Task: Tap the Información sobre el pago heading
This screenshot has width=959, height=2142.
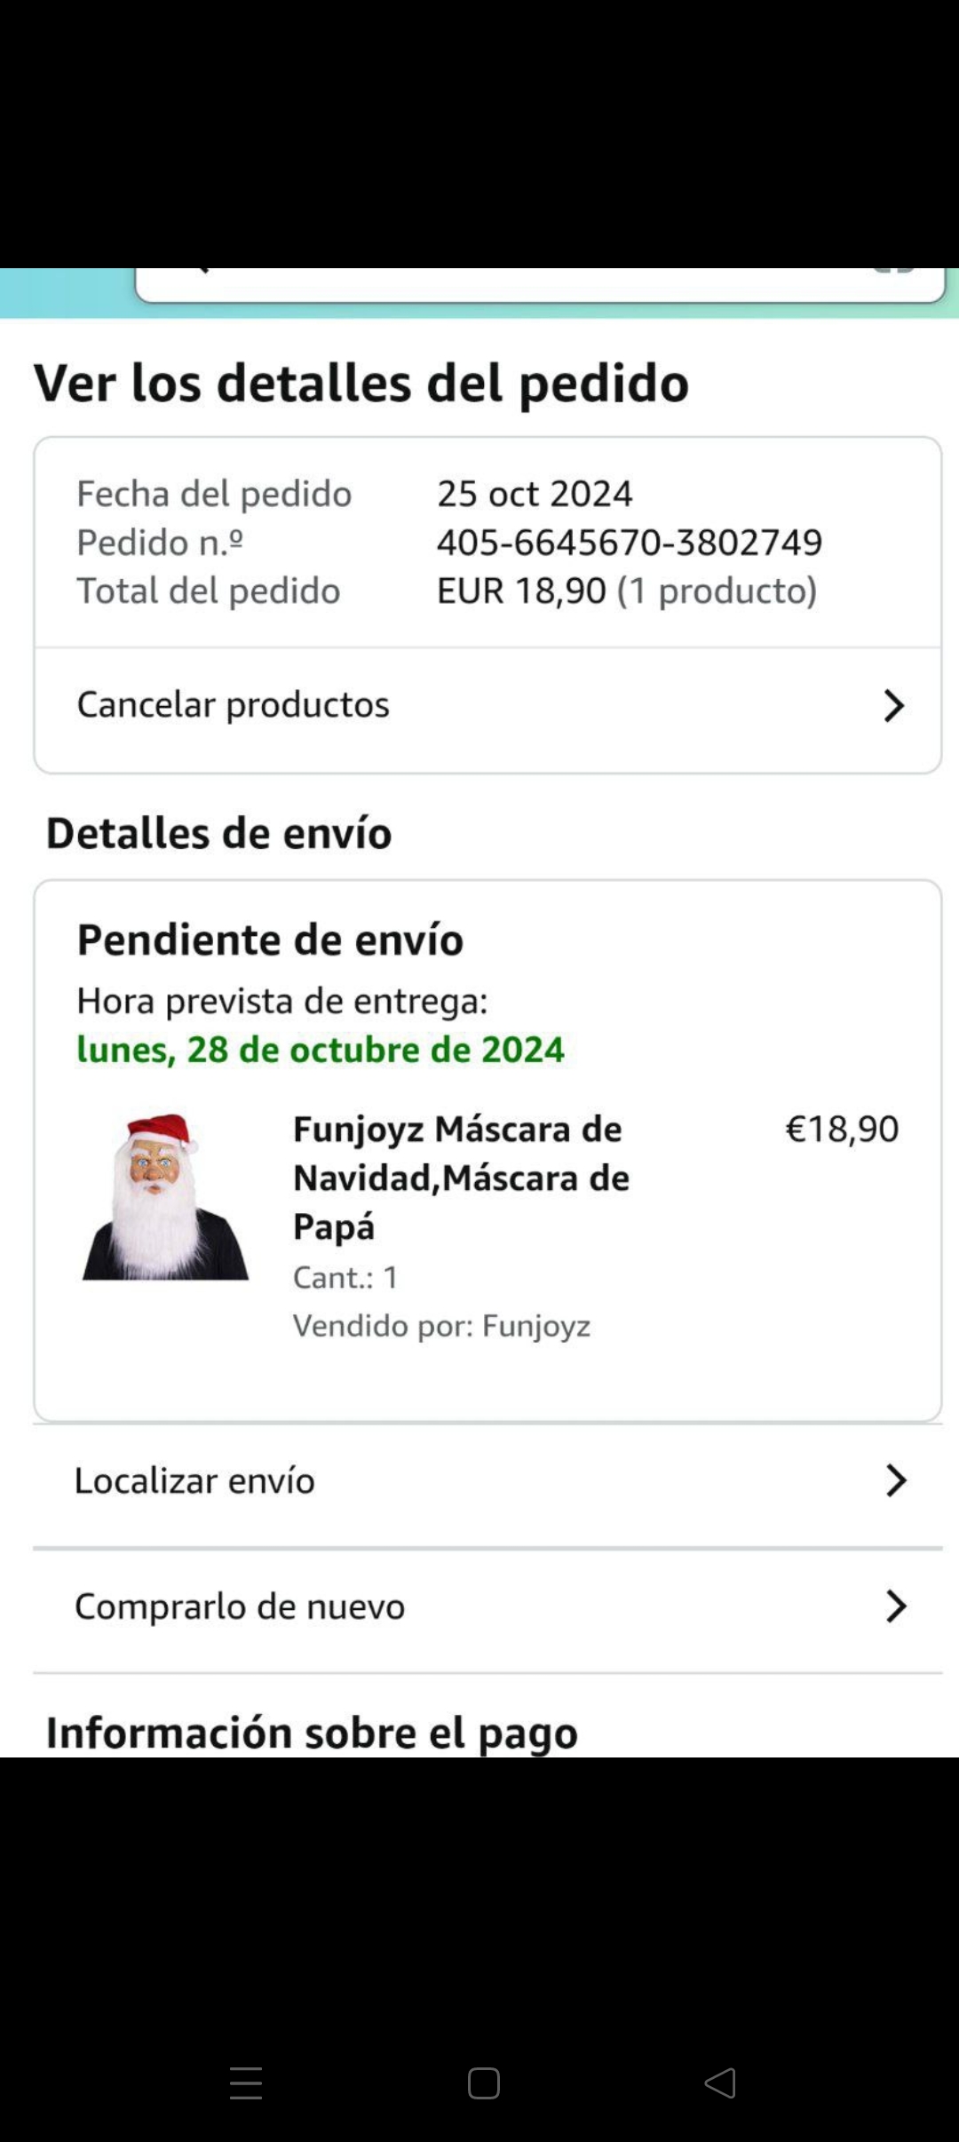Action: coord(312,1732)
